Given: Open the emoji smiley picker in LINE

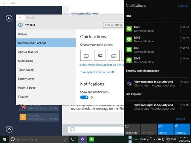Looking at the screenshot, I should coord(72,130).
